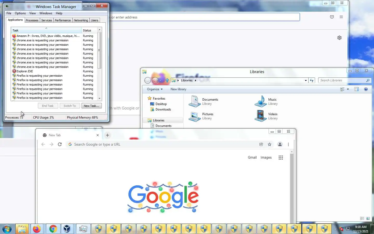Viewport: 374px width, 234px height.
Task: Click the Firefox taskbar icon
Action: pos(37,229)
